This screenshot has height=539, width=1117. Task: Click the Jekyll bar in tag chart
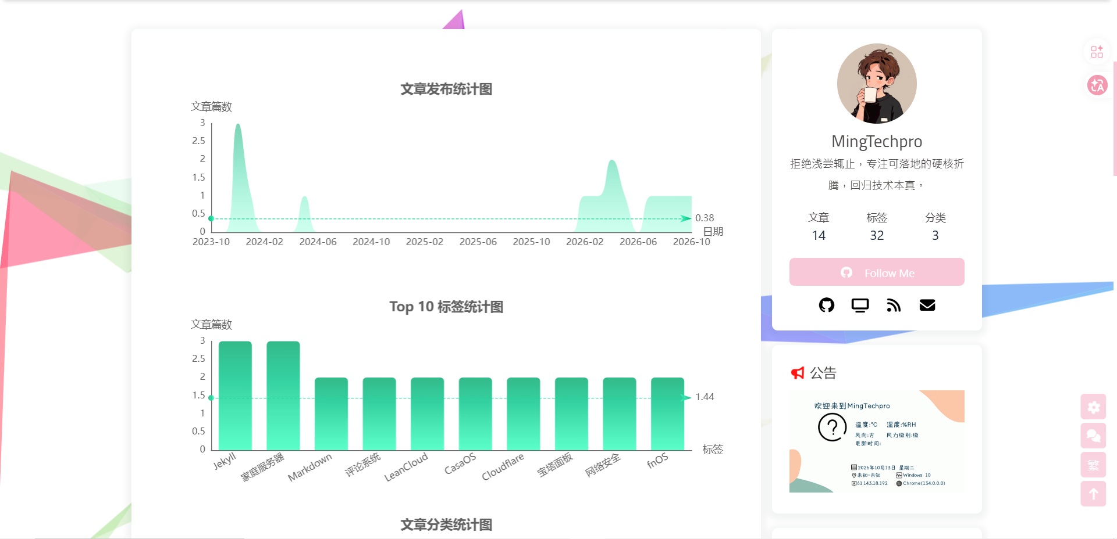pos(235,396)
